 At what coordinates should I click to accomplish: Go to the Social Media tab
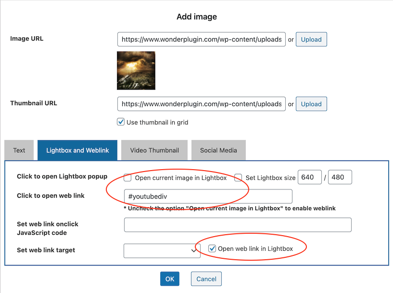pyautogui.click(x=218, y=150)
